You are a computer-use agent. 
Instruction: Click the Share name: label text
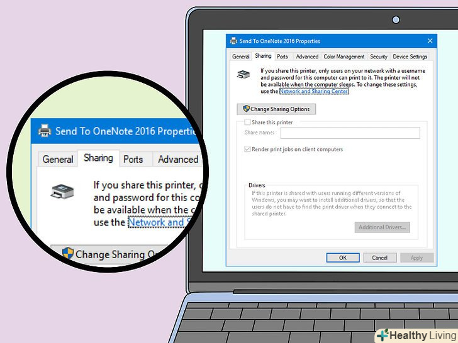[x=259, y=133]
